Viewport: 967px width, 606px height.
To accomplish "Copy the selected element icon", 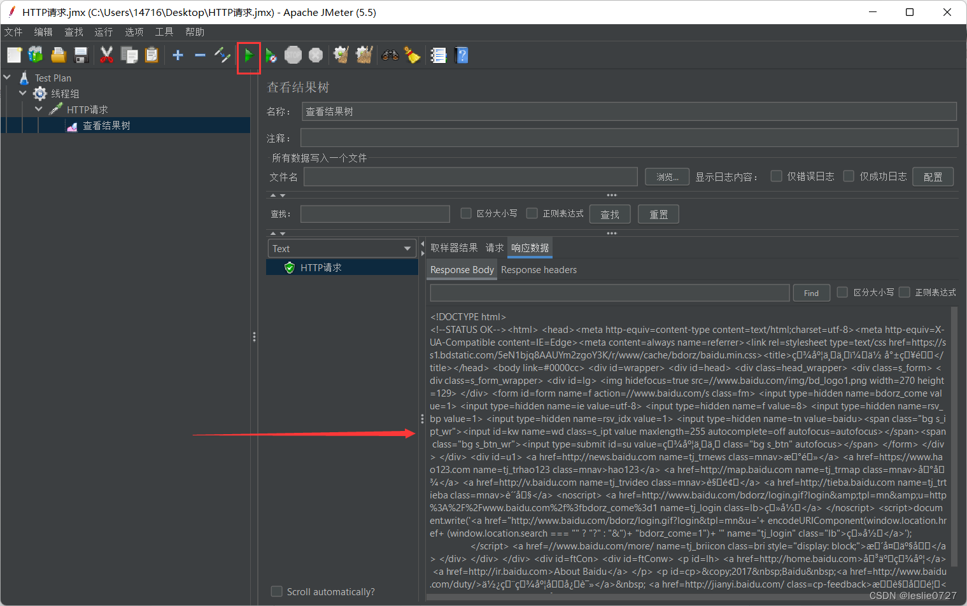I will 129,55.
